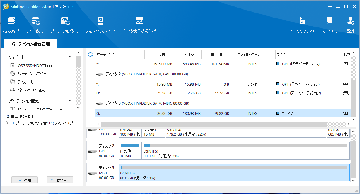Select the ディスク 2 drive icon in disk map
360x194 pixels.
[x=92, y=151]
